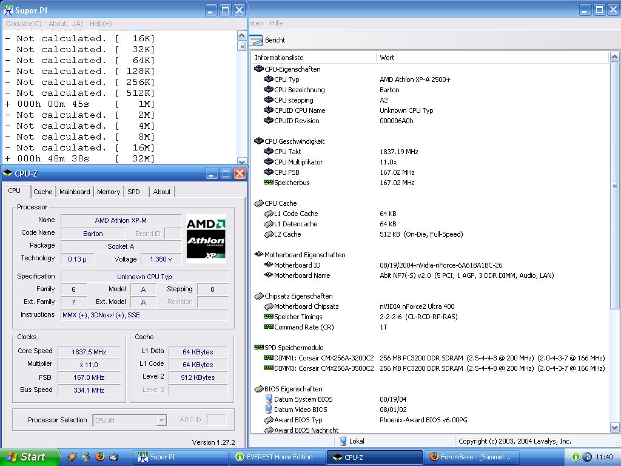Click the Super PI title bar icon

tap(8, 10)
